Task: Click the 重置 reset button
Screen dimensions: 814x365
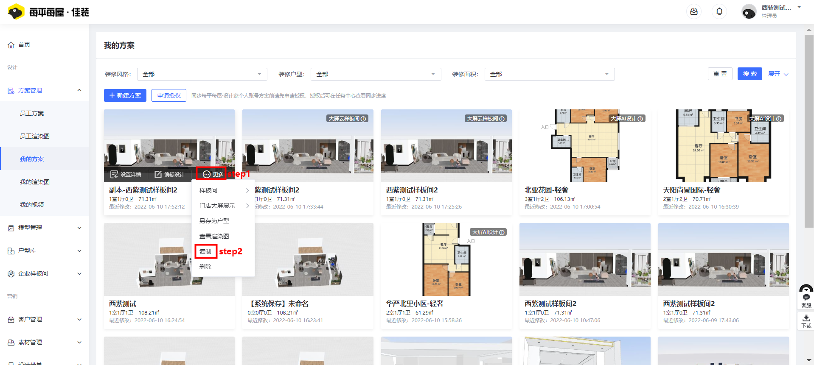Action: [x=720, y=74]
